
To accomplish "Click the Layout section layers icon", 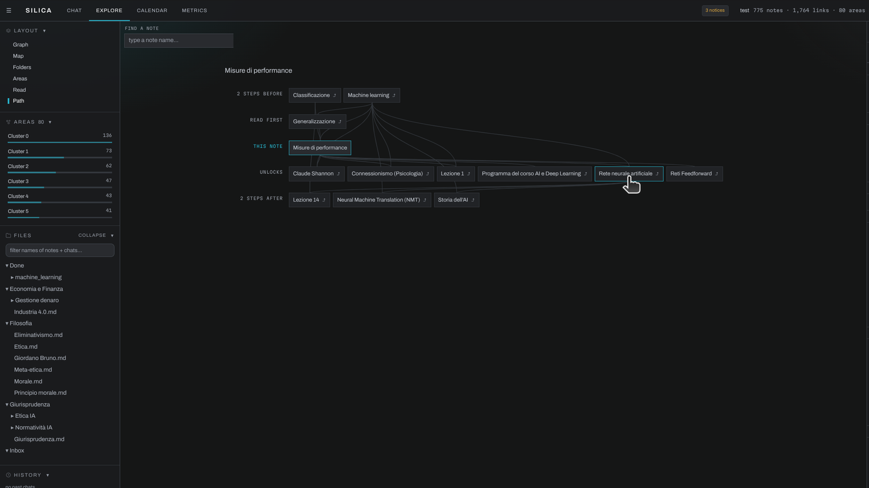I will (x=8, y=31).
